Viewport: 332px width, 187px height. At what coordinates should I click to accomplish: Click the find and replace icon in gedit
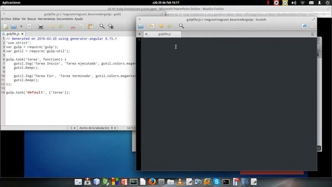[110, 26]
